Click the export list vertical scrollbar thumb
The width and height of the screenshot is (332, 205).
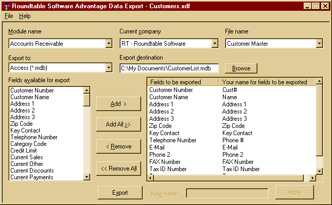(319, 120)
